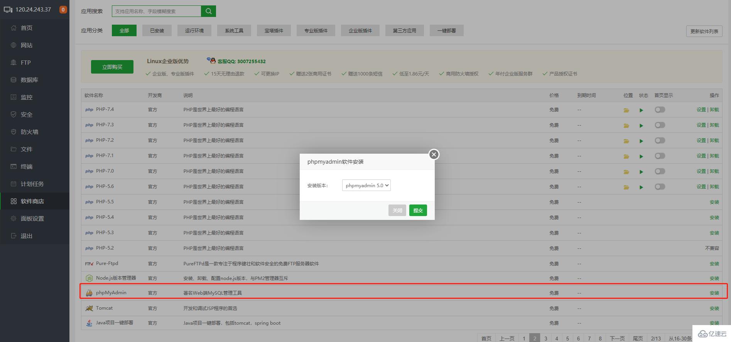The width and height of the screenshot is (731, 342).
Task: Click the Pure-Ftpd FTP icon
Action: pos(89,264)
